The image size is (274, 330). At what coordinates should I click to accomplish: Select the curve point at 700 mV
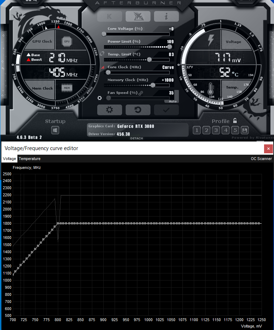tap(13, 274)
